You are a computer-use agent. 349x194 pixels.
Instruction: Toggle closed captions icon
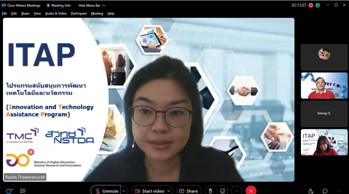(x=23, y=191)
